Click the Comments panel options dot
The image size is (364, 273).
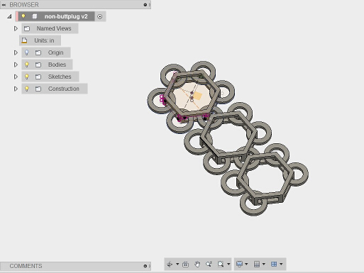(145, 266)
